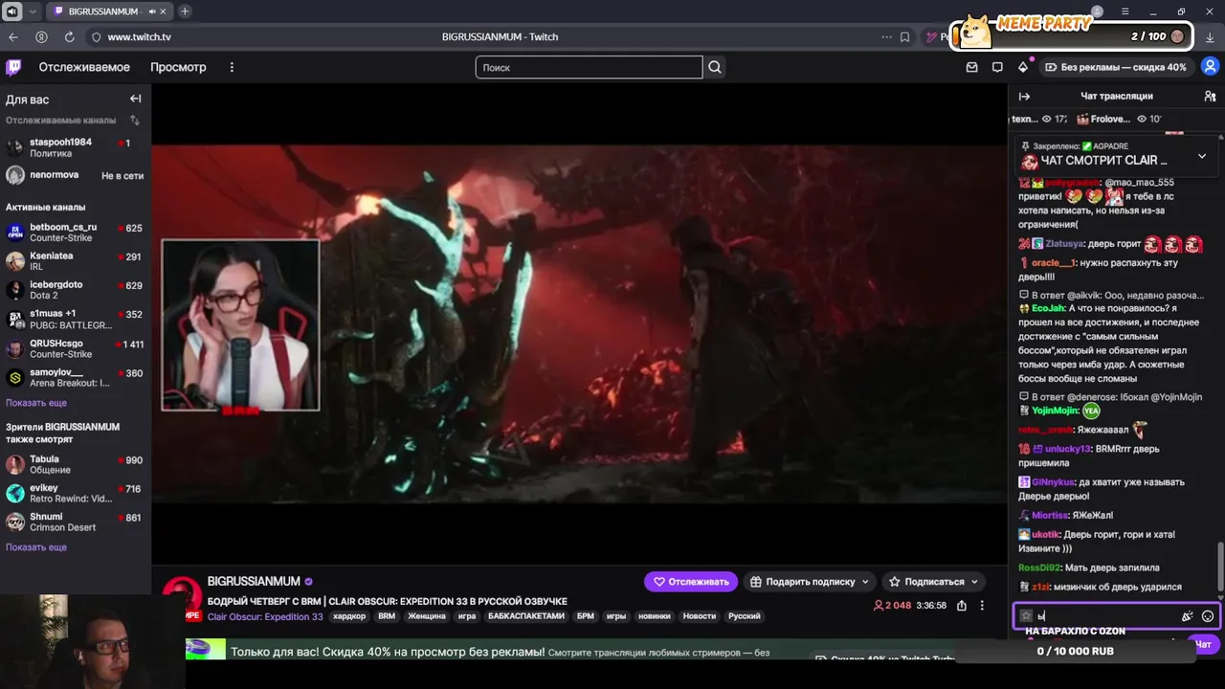The height and width of the screenshot is (689, 1225).
Task: Open the QRUSHcsgo channel
Action: (x=75, y=348)
